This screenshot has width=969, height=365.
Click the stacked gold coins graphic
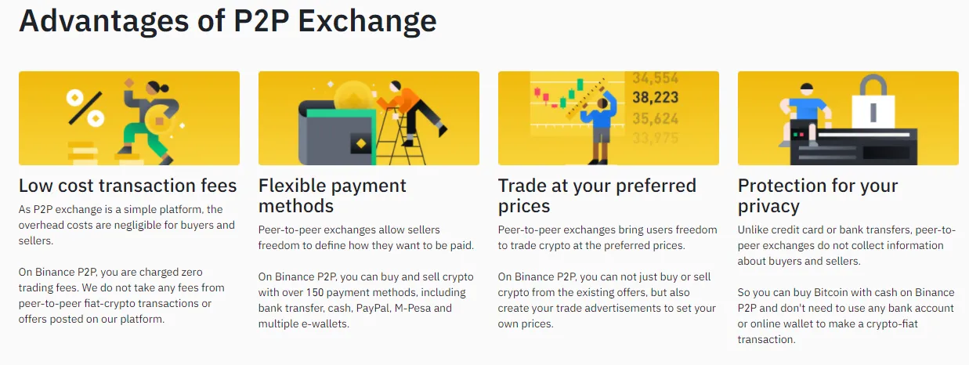(82, 152)
